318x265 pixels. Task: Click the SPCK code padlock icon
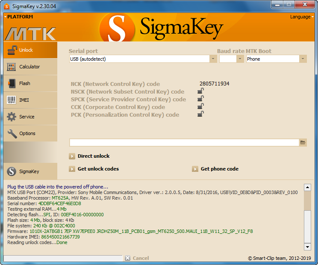tap(200, 99)
